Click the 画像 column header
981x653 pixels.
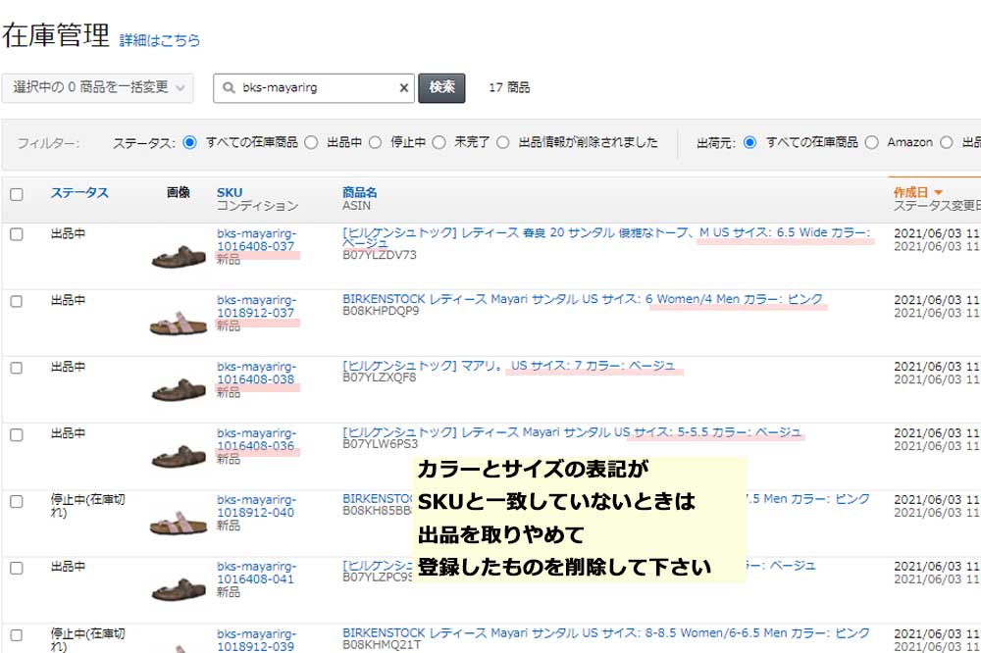(179, 192)
